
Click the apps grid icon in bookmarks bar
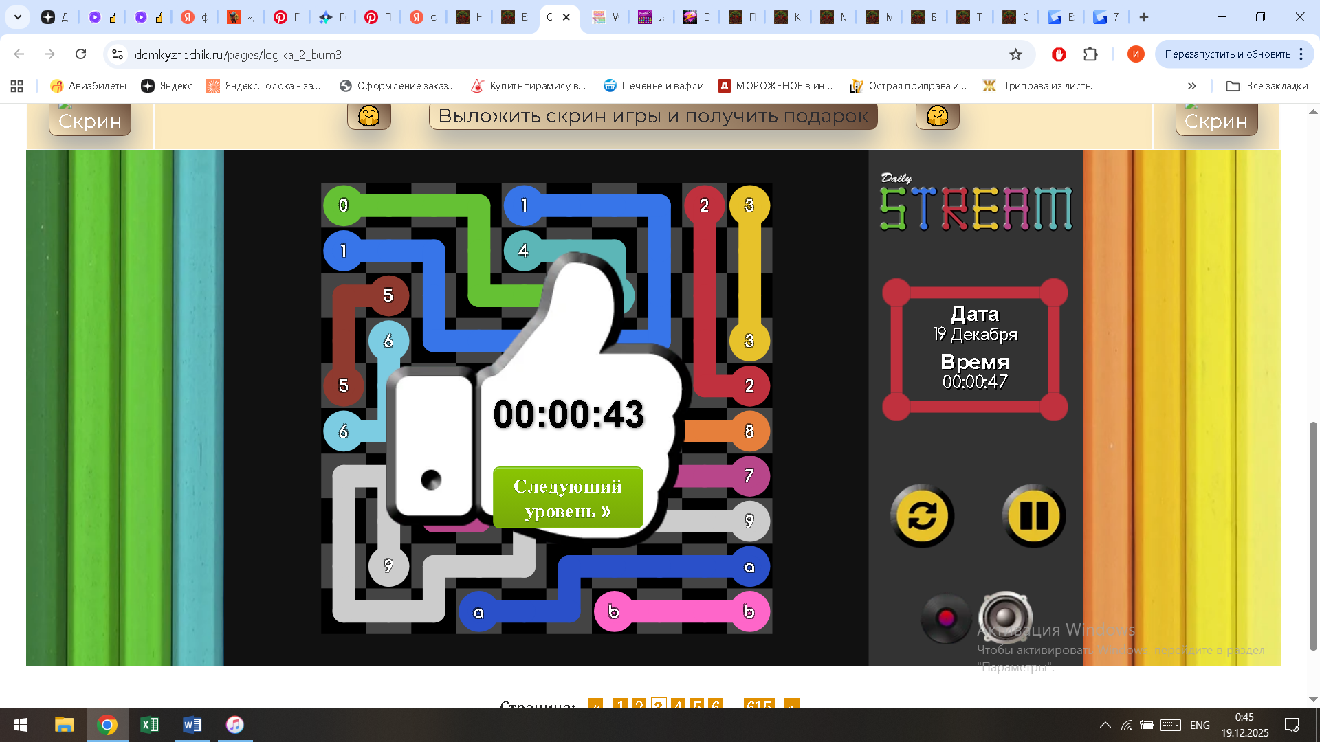point(17,86)
